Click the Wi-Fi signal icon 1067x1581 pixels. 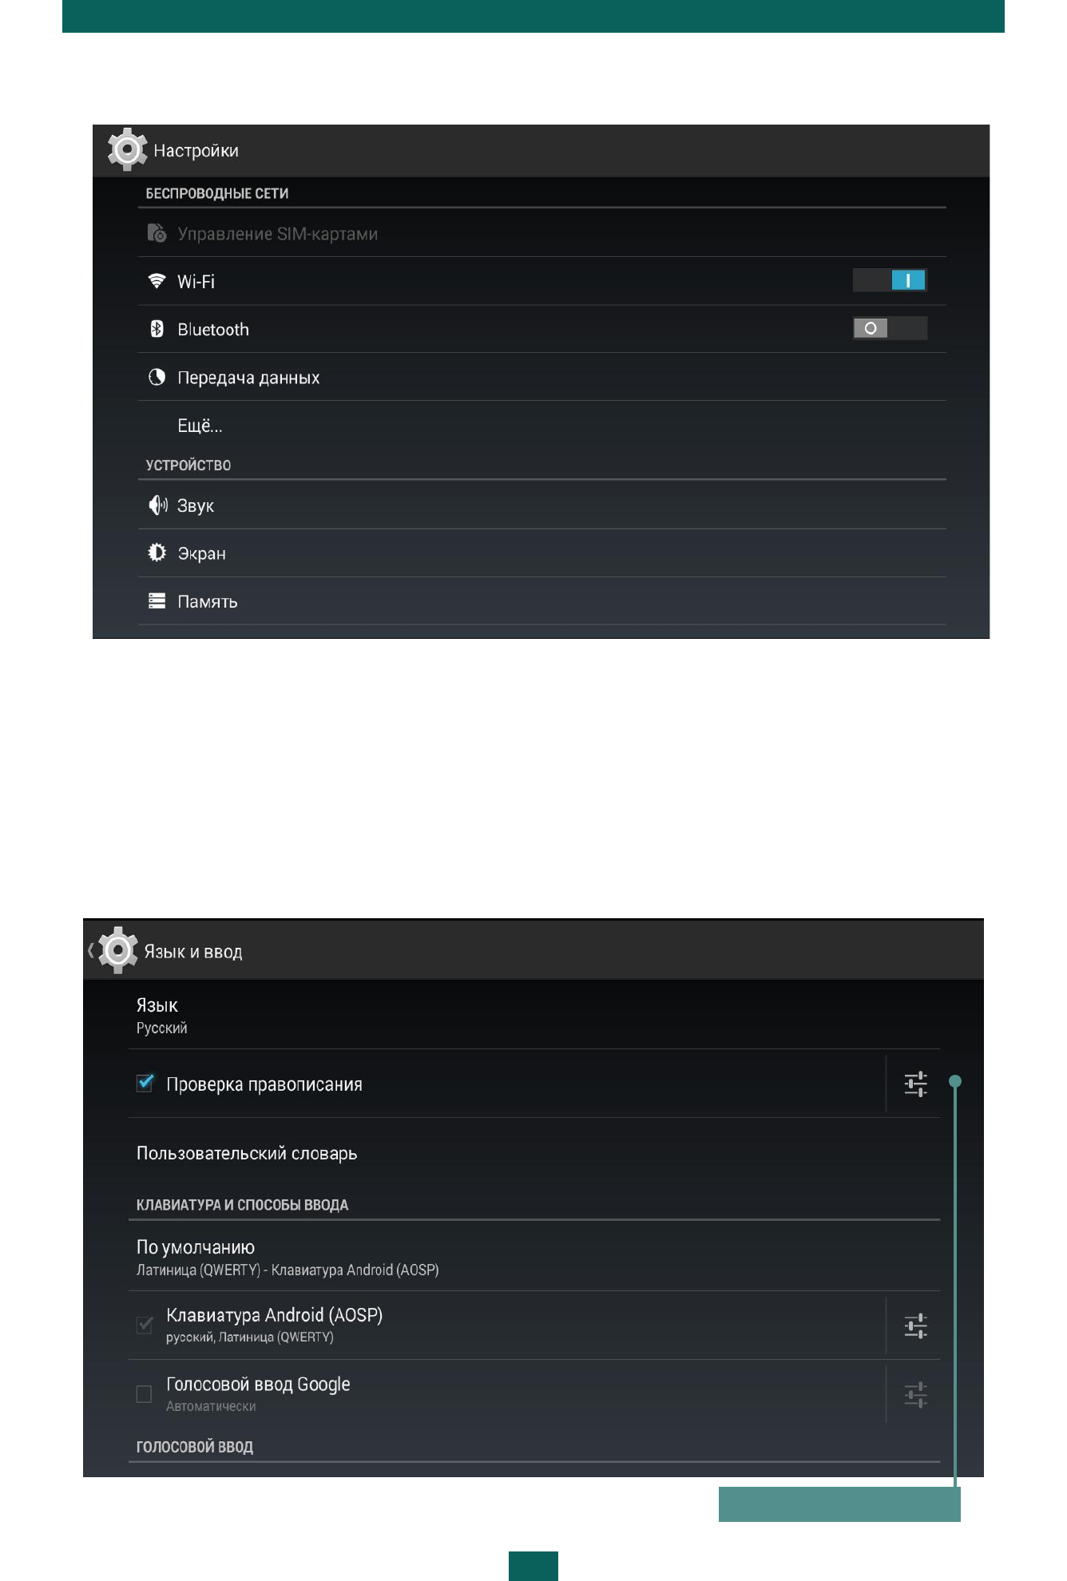157,281
